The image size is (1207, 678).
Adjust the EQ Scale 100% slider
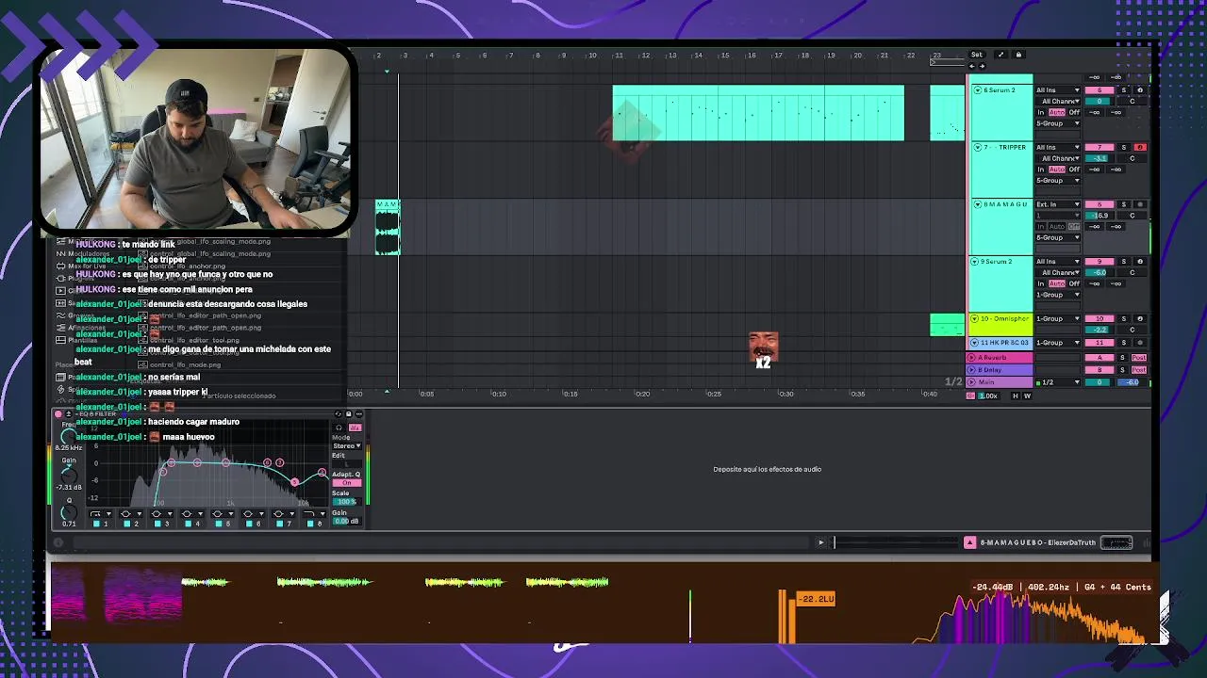[x=347, y=502]
